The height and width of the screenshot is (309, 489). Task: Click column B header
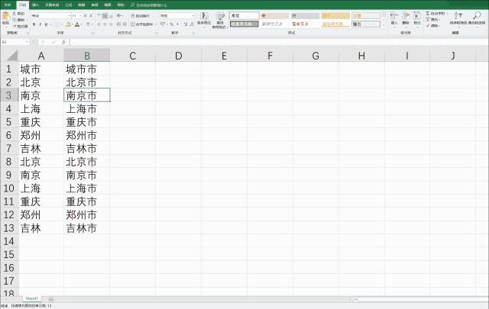(x=86, y=56)
